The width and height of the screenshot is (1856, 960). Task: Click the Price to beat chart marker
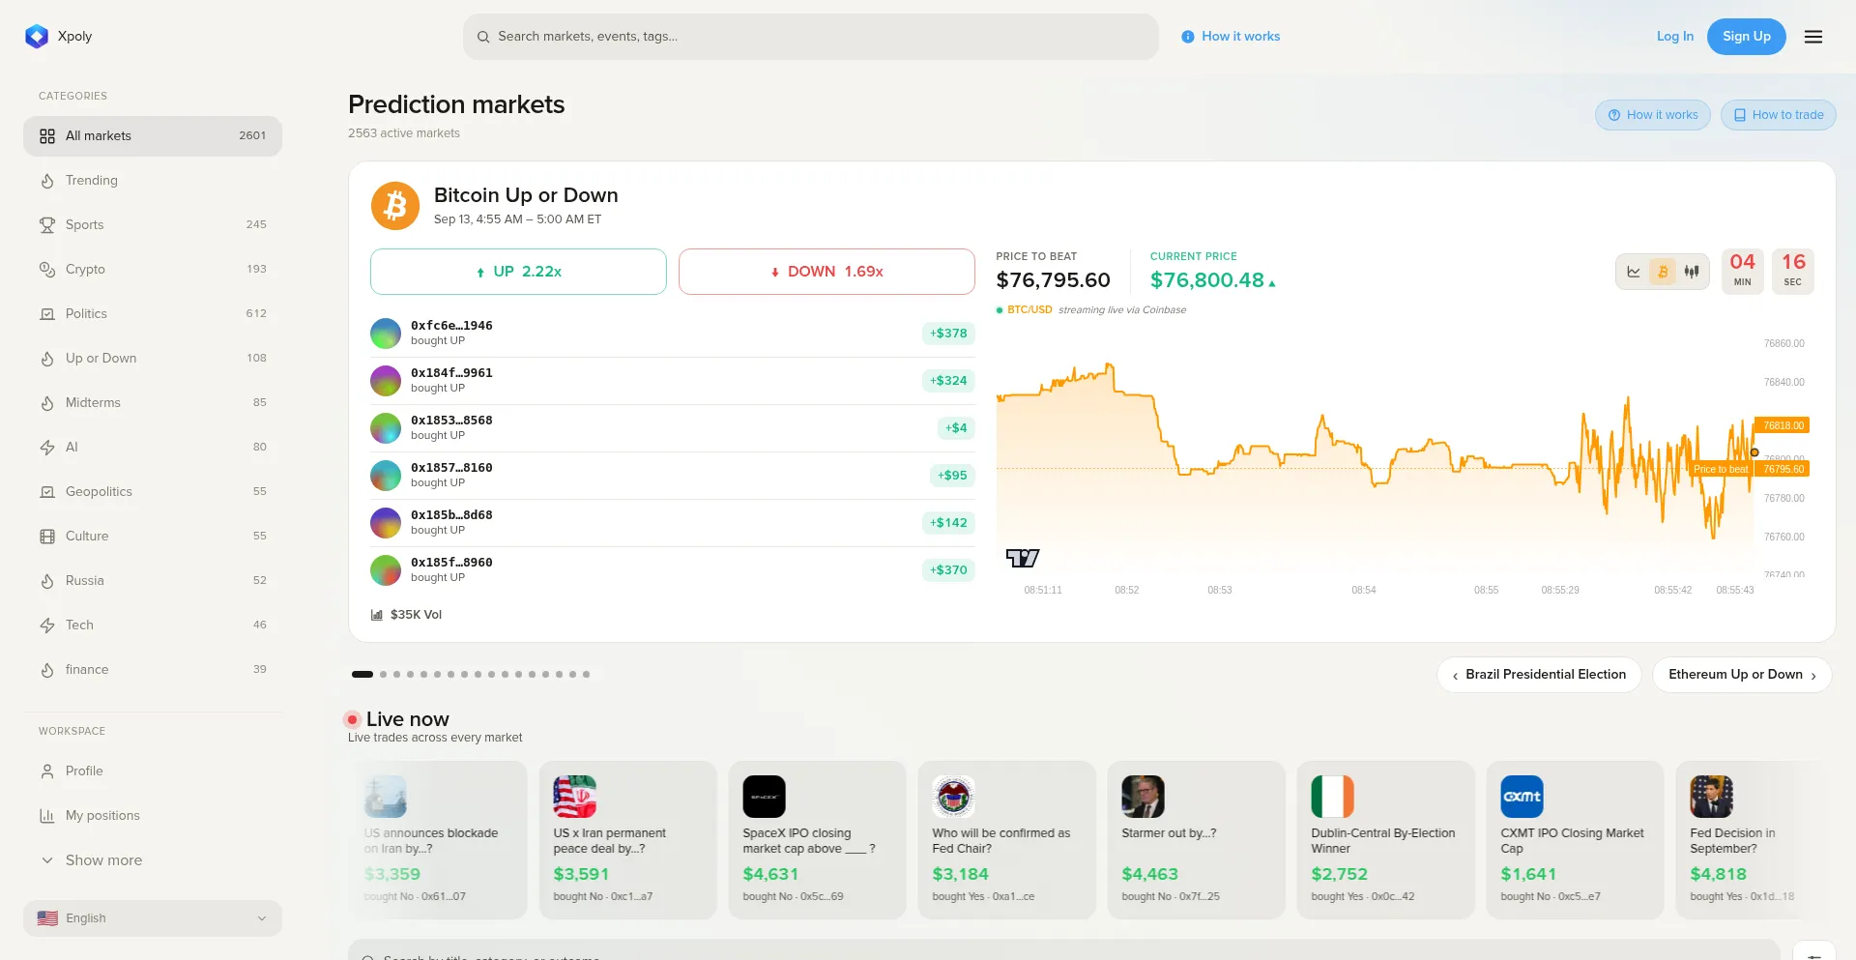[x=1721, y=469]
